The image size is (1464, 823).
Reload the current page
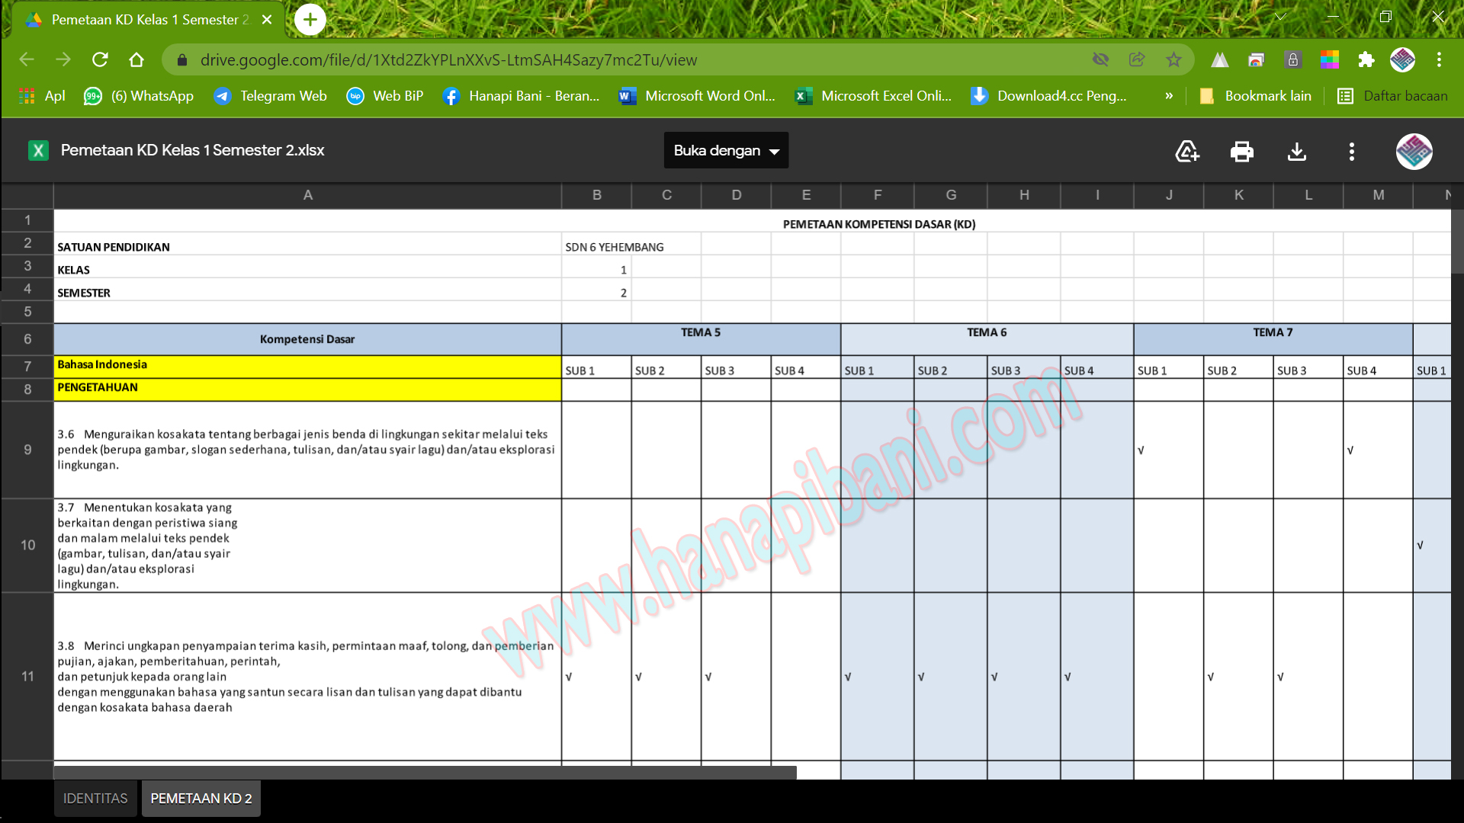coord(100,59)
